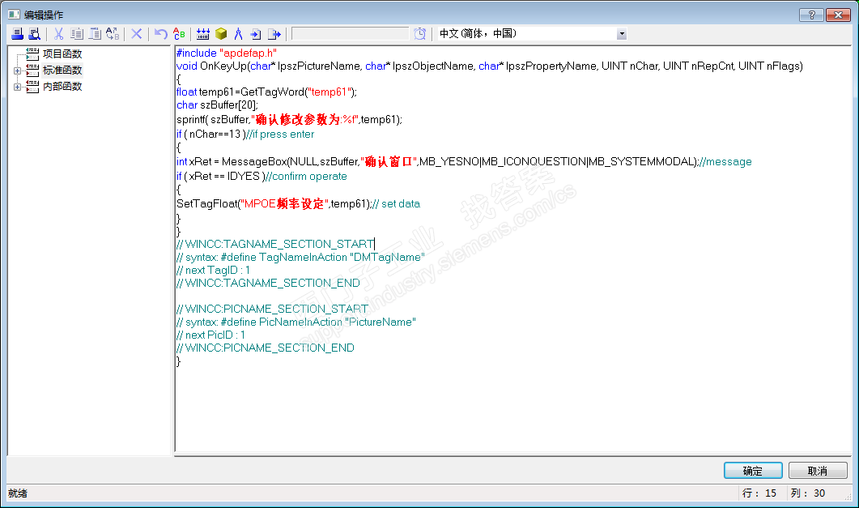859x508 pixels.
Task: Select 内部函数 in the function tree
Action: (x=62, y=86)
